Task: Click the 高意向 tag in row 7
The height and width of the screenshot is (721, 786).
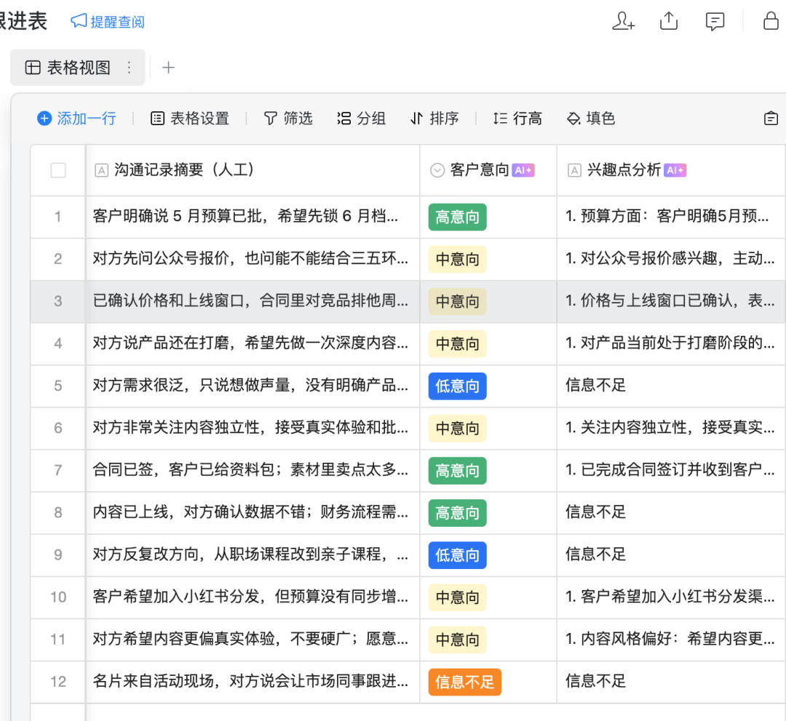Action: pos(457,471)
